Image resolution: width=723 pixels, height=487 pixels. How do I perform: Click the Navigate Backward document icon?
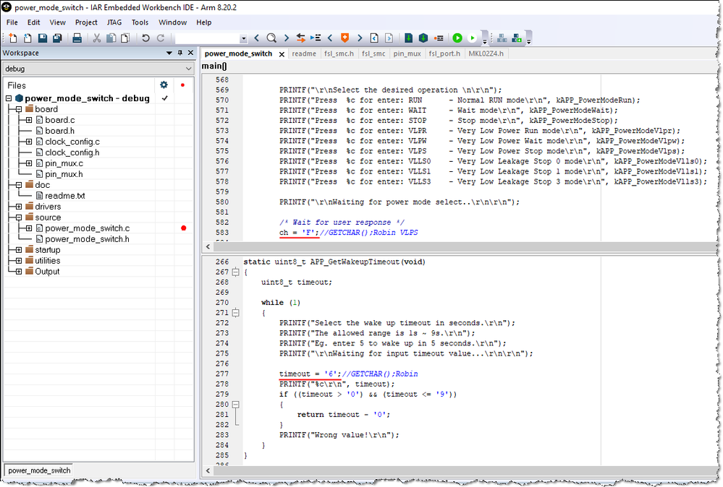374,38
